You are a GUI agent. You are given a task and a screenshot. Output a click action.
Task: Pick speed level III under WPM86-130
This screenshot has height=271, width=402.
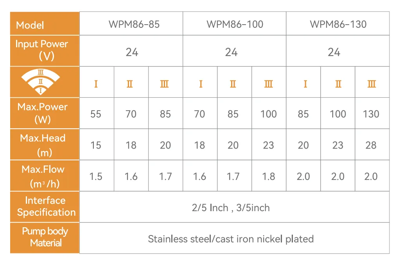click(371, 84)
